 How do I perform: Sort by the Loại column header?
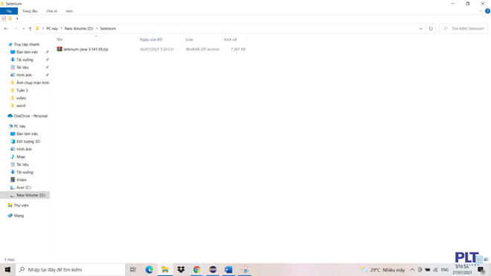(190, 39)
